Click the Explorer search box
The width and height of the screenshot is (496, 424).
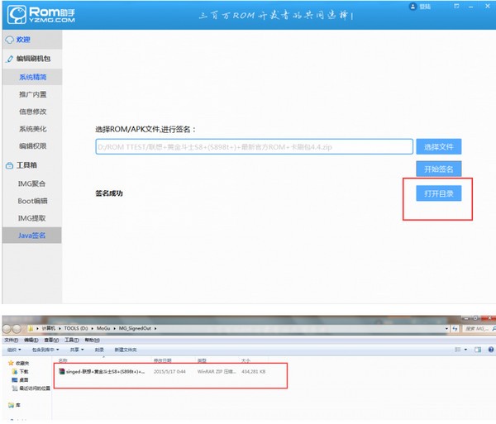pos(478,329)
